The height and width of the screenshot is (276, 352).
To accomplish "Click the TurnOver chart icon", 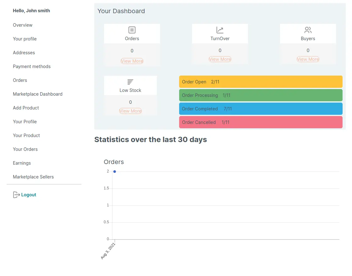I will click(220, 30).
